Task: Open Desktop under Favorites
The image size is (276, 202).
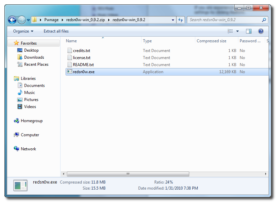Action: tap(31, 50)
